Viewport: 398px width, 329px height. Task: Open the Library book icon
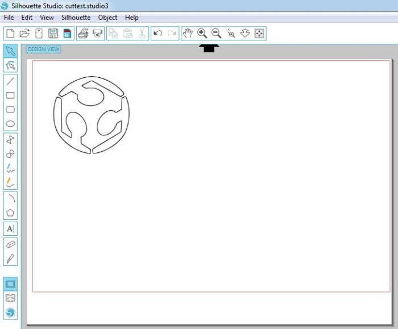(x=10, y=298)
